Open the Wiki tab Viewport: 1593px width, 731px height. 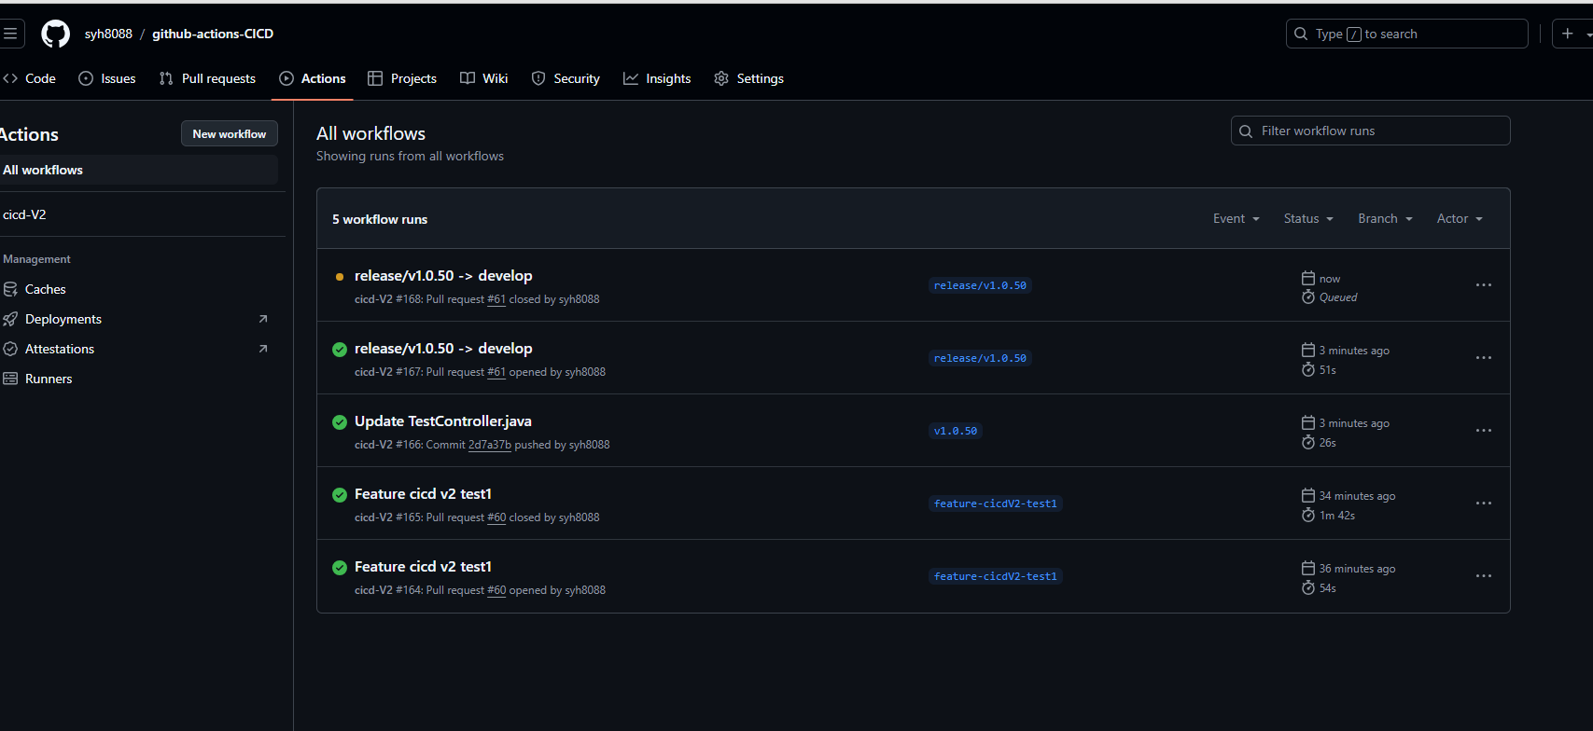coord(484,78)
